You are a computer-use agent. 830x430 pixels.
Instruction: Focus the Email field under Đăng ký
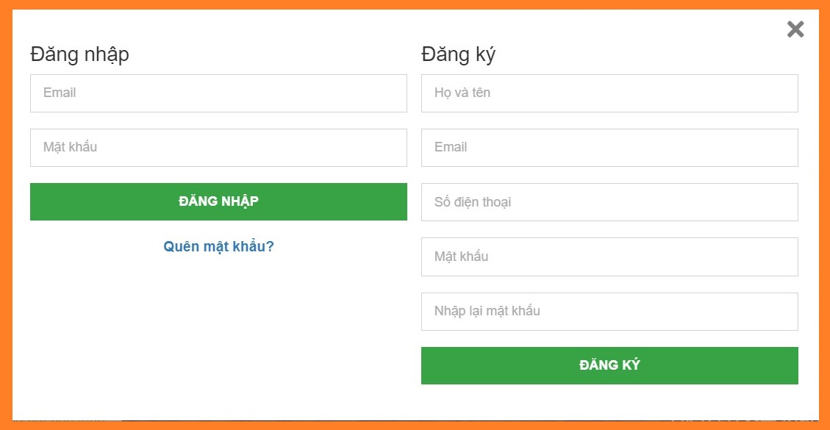[609, 148]
